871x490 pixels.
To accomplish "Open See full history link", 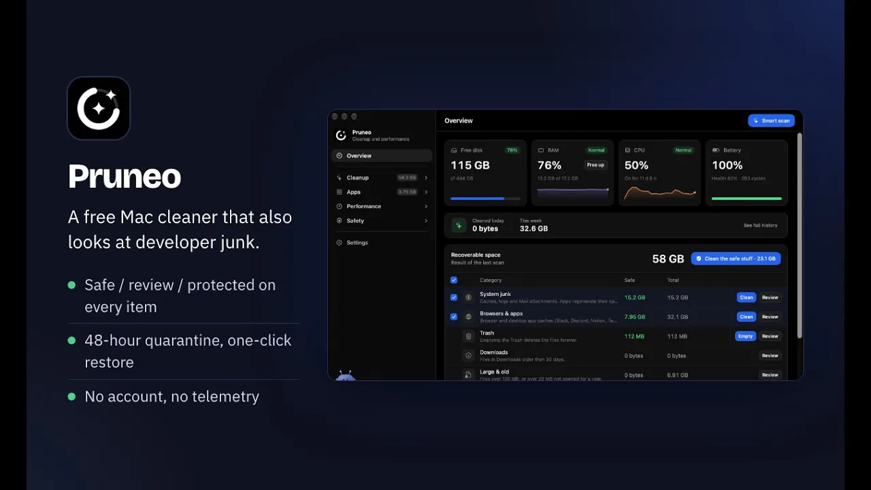I will tap(760, 225).
